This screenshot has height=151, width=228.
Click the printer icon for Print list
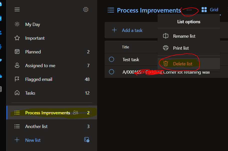pyautogui.click(x=166, y=48)
